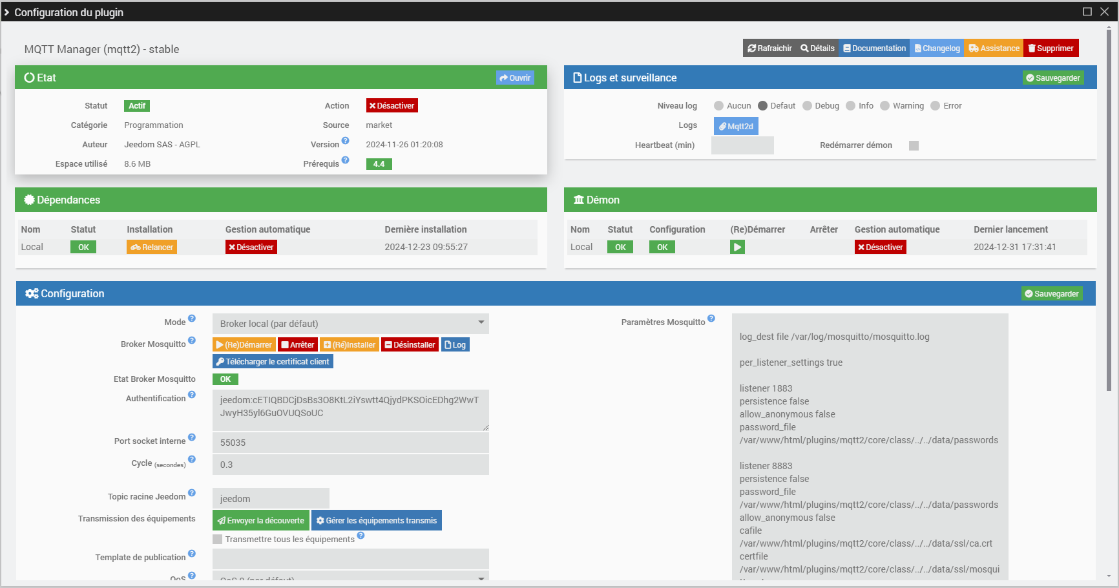
Task: Click the Topic racine Jeedom field
Action: (x=271, y=498)
